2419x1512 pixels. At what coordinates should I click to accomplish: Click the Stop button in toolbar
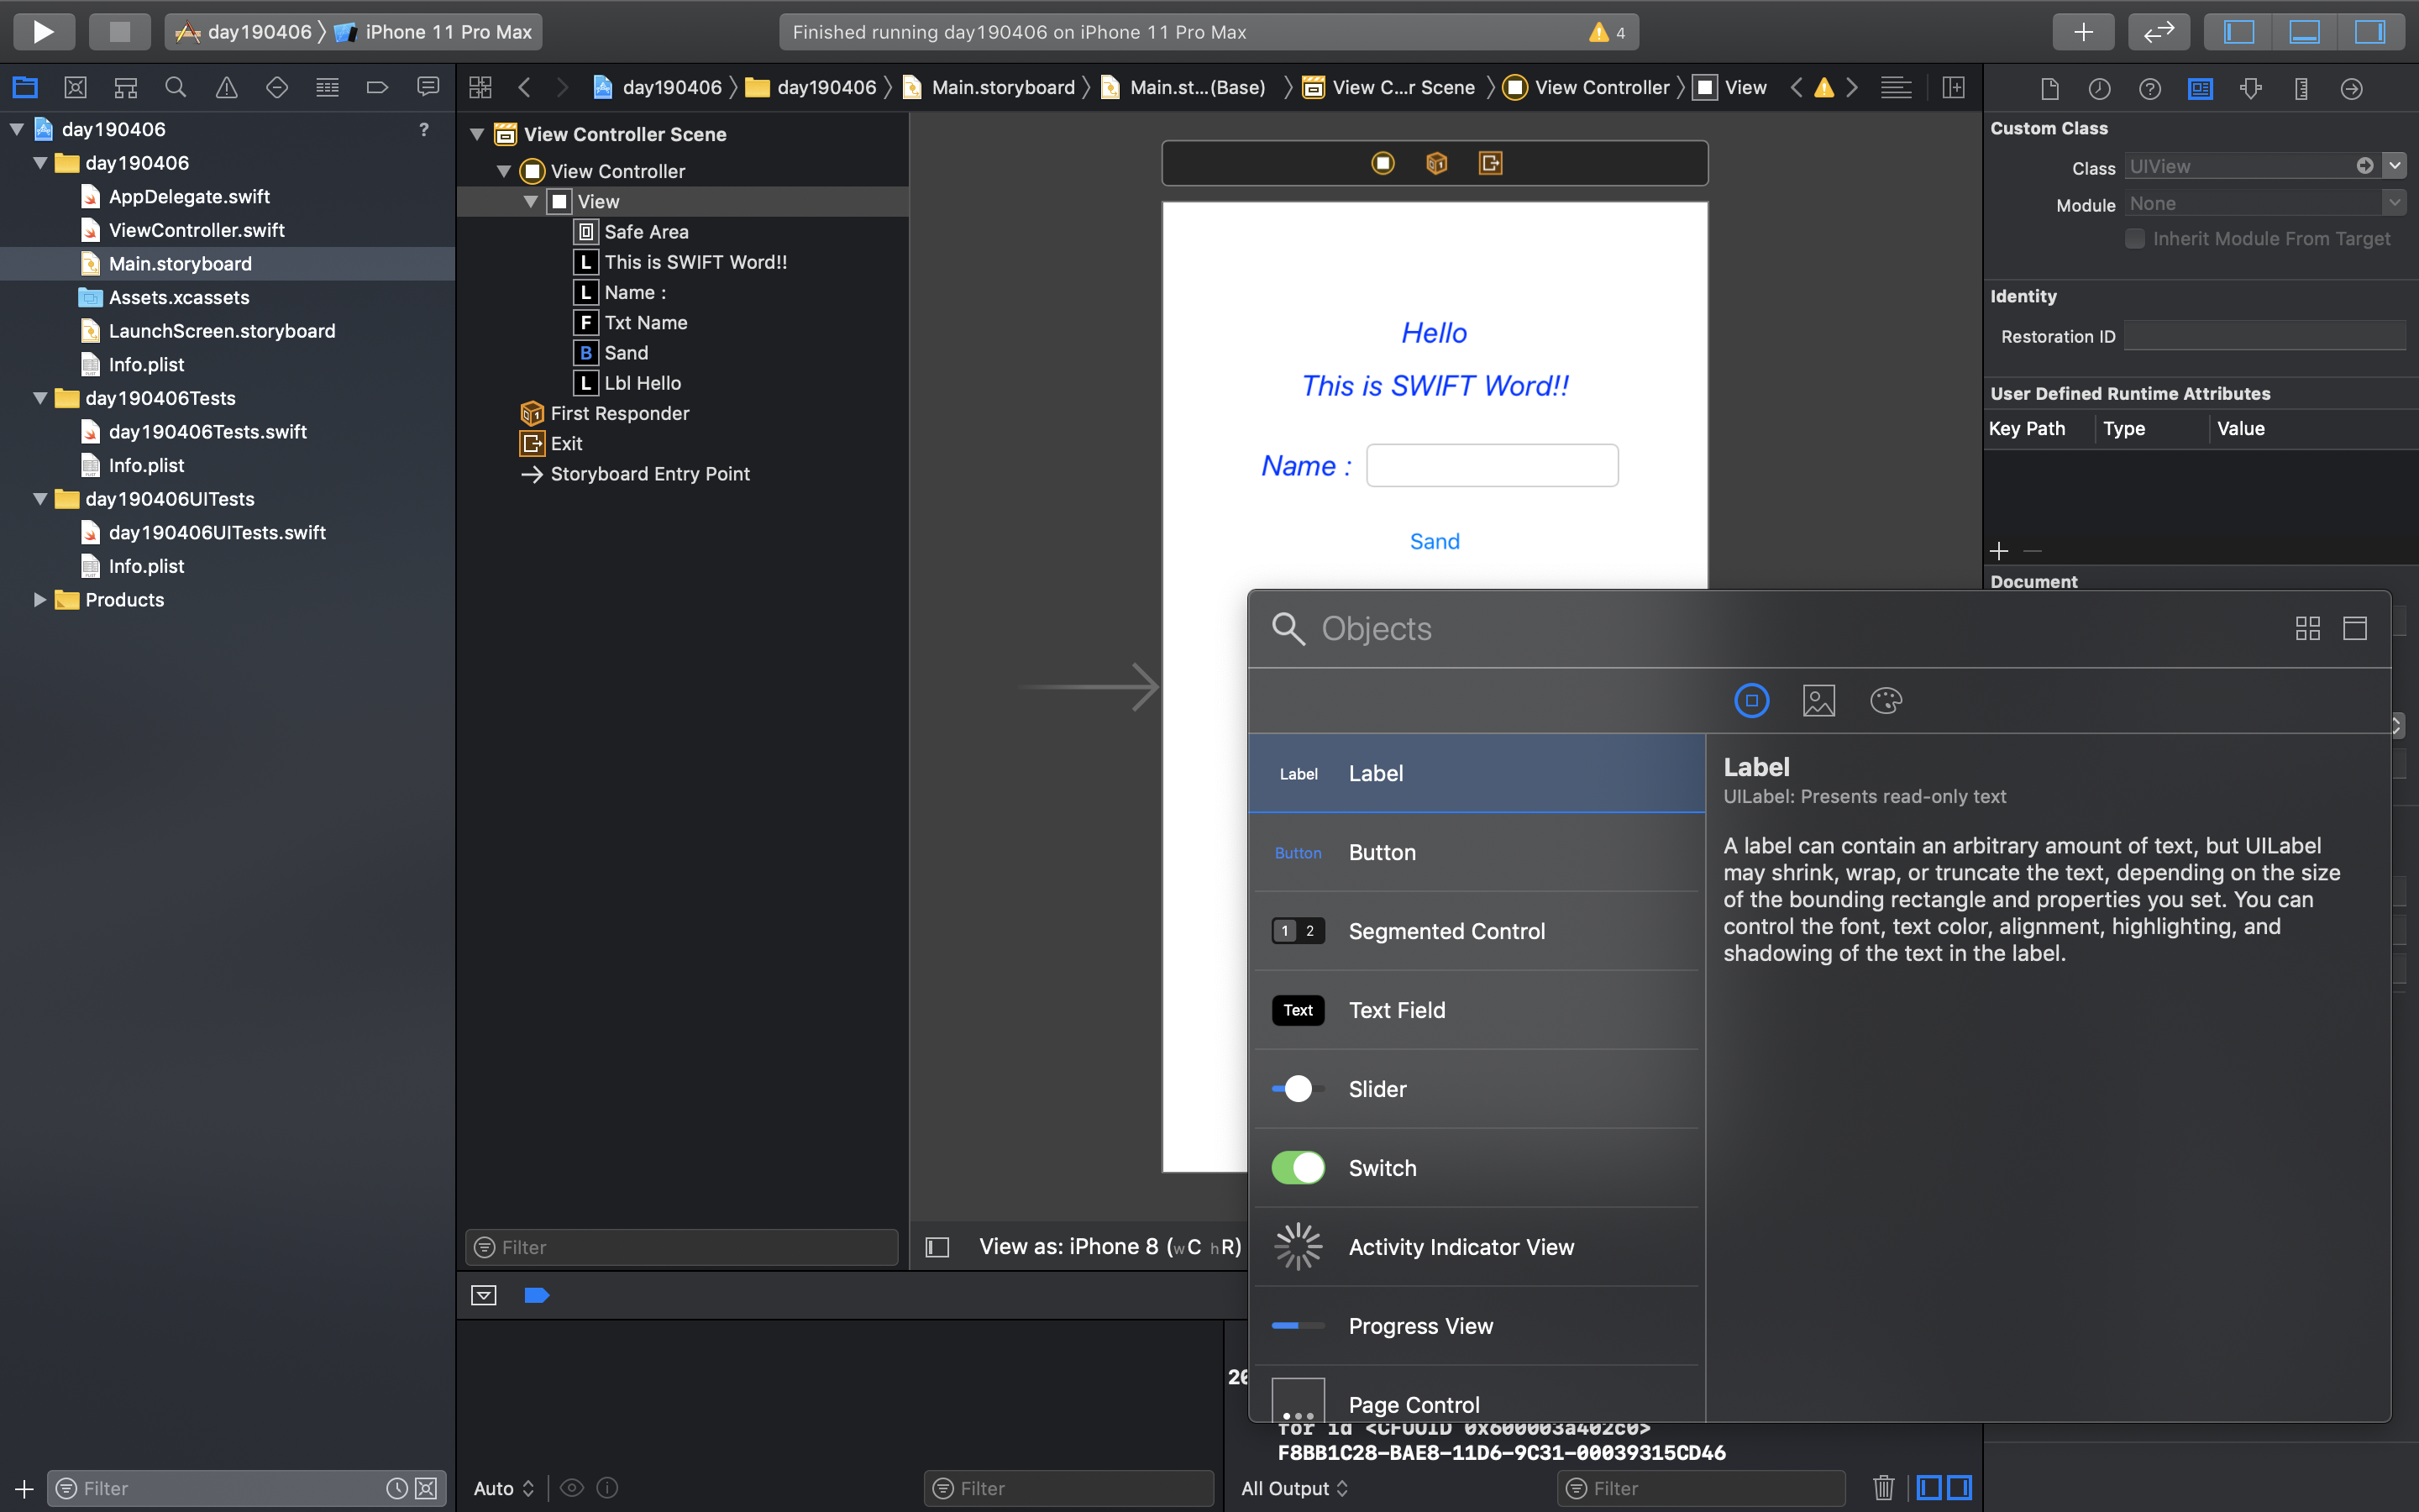point(119,31)
